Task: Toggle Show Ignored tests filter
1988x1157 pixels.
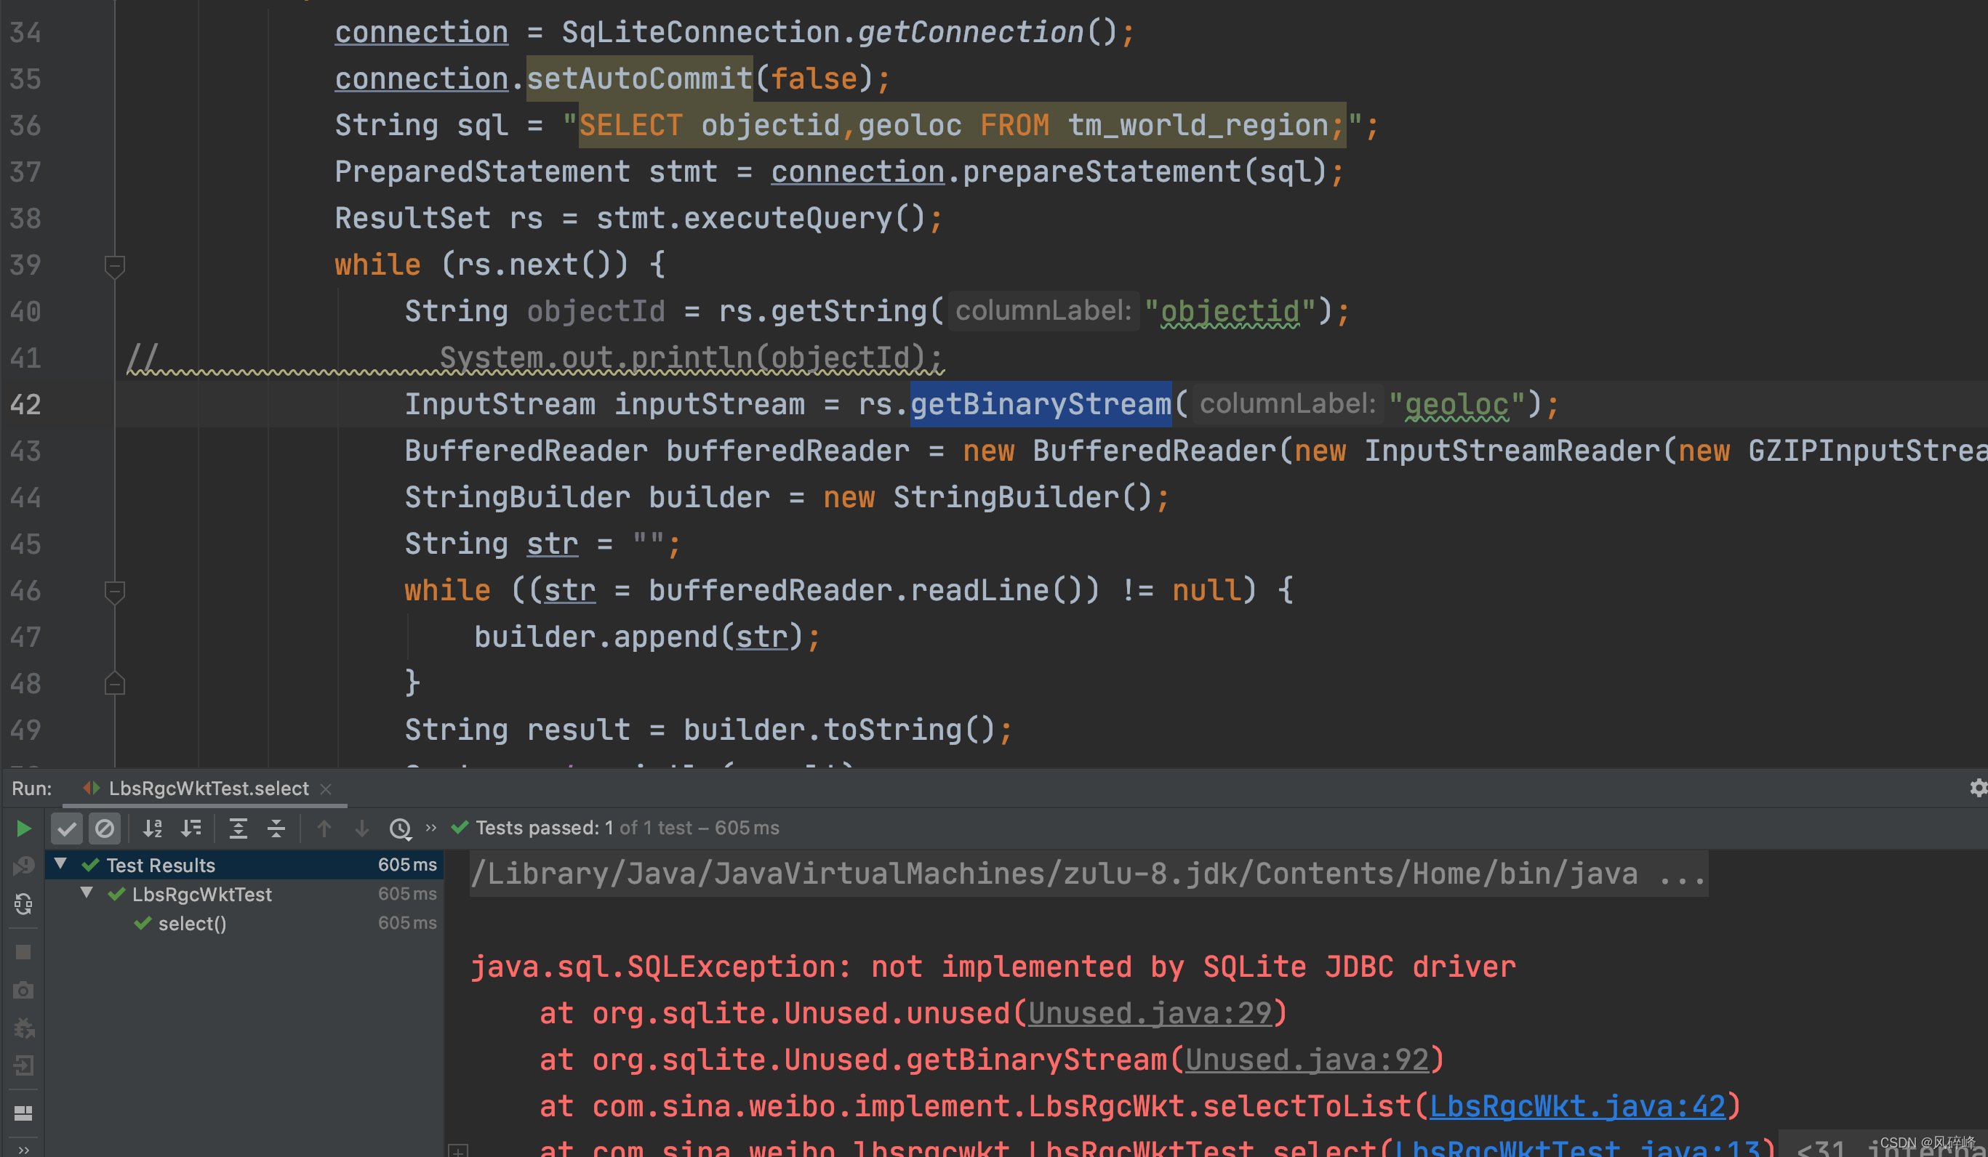Action: [104, 828]
